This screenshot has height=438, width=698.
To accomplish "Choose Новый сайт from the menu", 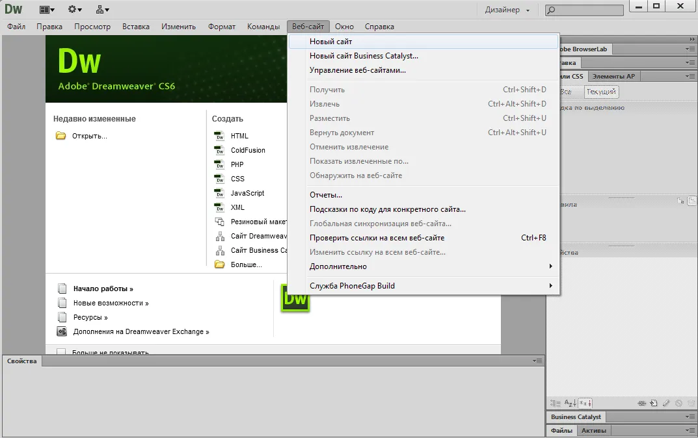I will click(x=423, y=42).
